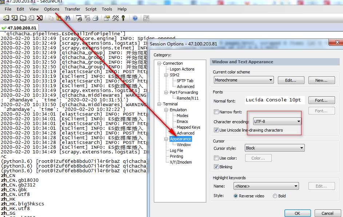Open Global Options toolbar icon
Viewport: 343px width, 217px height.
[115, 18]
